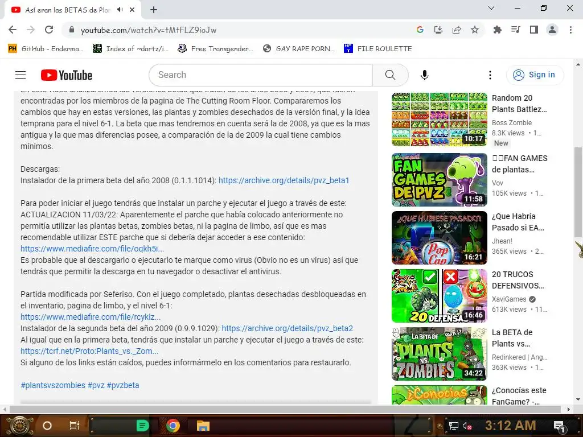Open the Windows Start button

(19, 426)
